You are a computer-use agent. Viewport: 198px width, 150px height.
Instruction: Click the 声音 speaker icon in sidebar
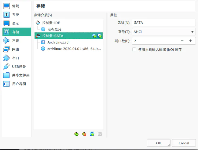6,41
